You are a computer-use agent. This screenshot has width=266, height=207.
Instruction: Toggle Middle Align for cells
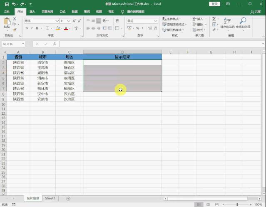point(93,21)
